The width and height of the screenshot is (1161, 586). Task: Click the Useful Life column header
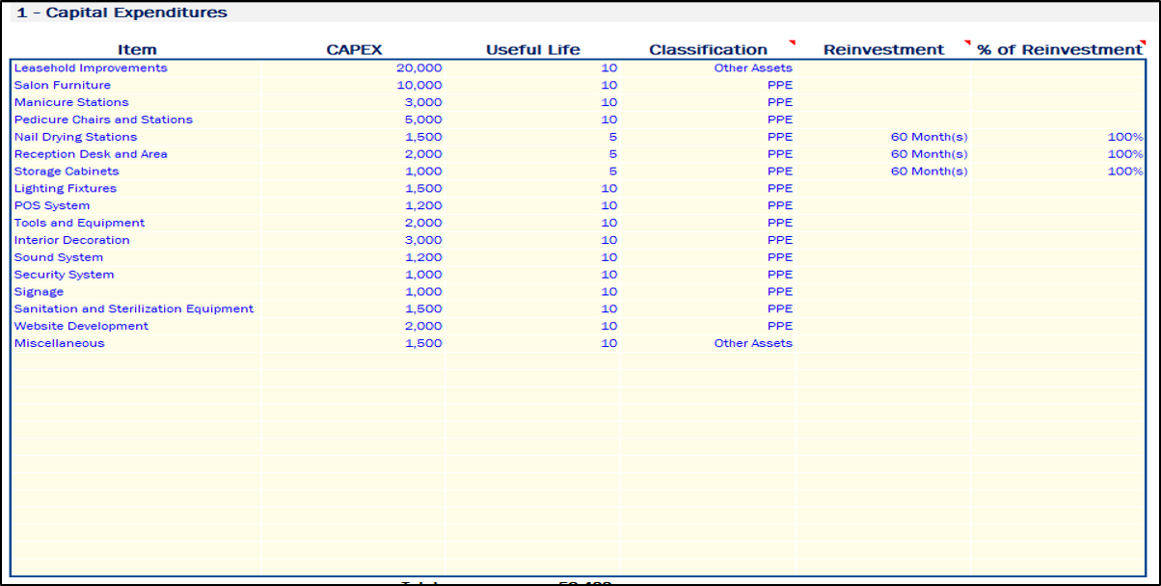pyautogui.click(x=532, y=50)
